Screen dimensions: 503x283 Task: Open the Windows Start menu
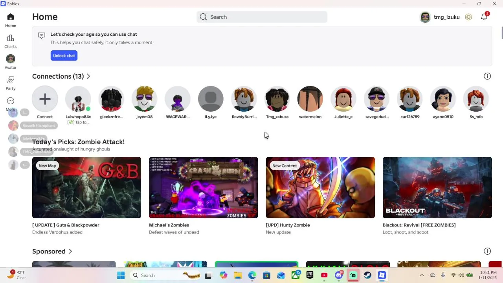click(x=121, y=276)
